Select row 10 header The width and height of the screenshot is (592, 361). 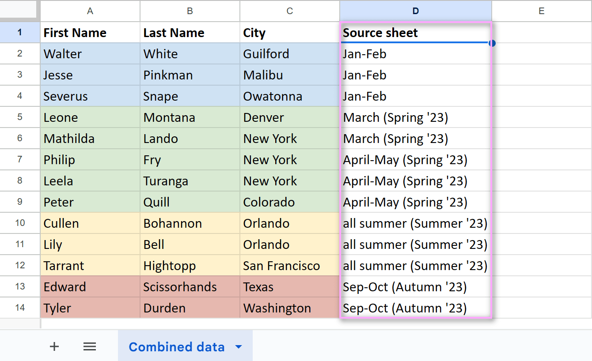[x=20, y=223]
